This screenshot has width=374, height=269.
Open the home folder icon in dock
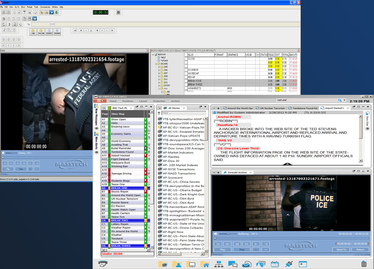coord(205,264)
